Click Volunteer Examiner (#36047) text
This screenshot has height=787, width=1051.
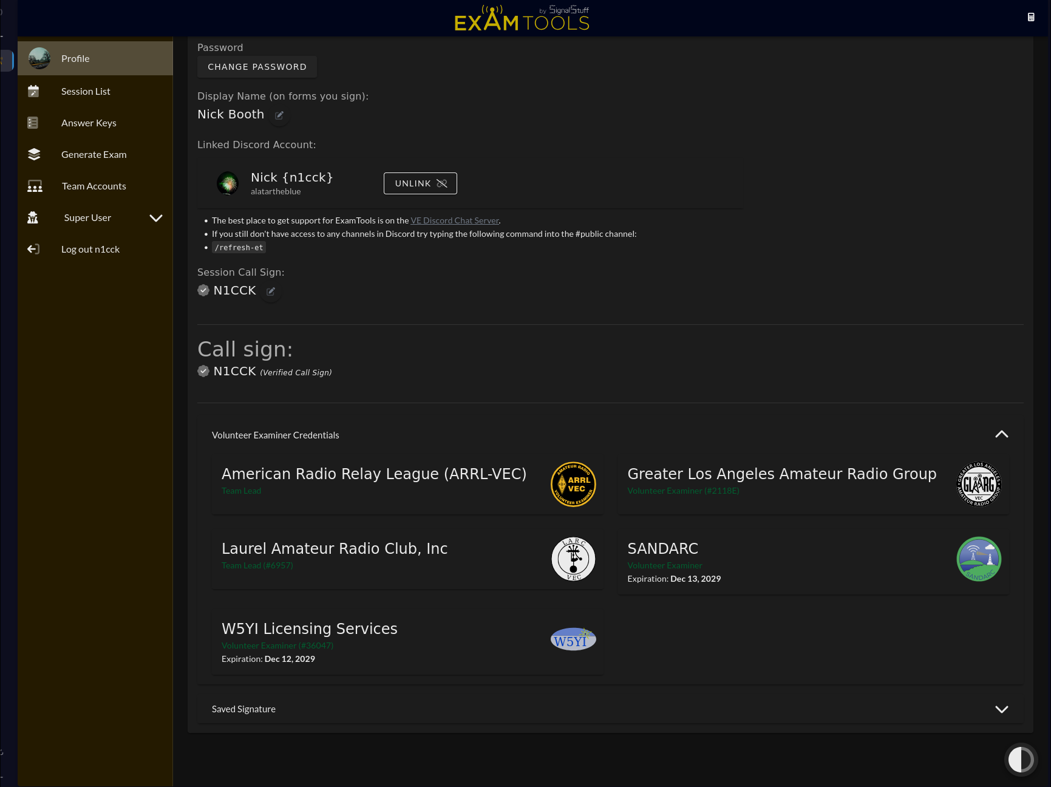coord(277,646)
